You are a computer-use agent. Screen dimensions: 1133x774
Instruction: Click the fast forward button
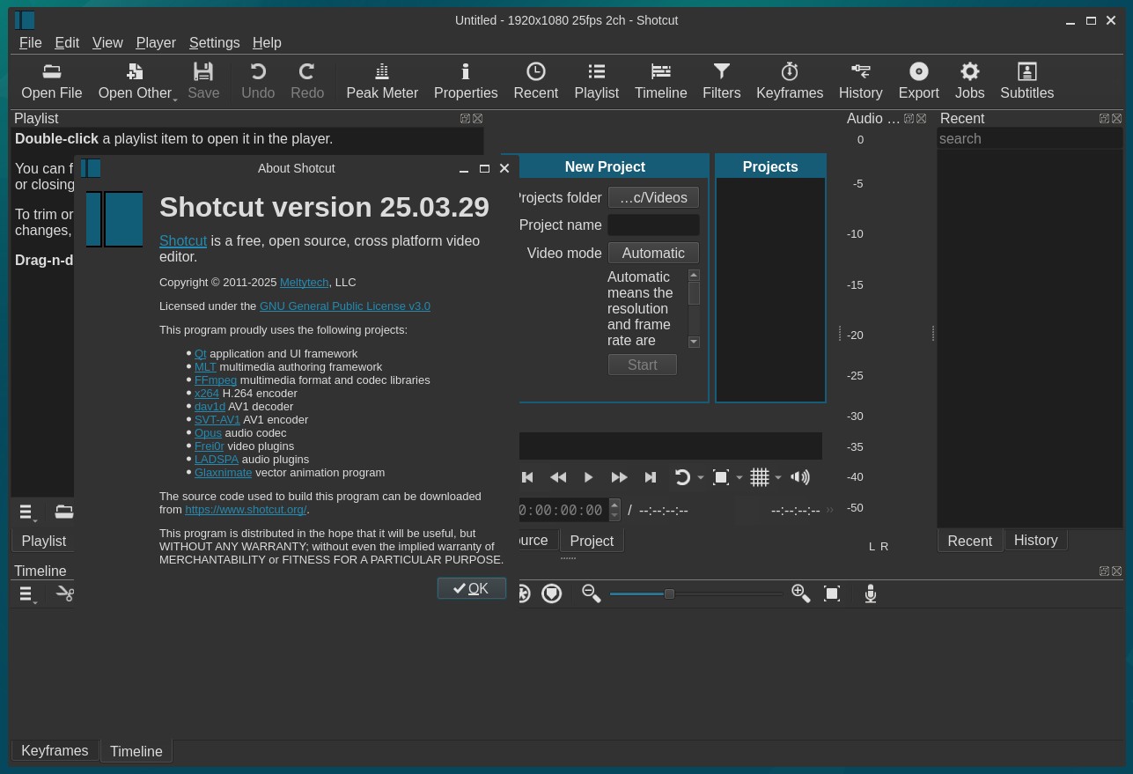tap(619, 477)
